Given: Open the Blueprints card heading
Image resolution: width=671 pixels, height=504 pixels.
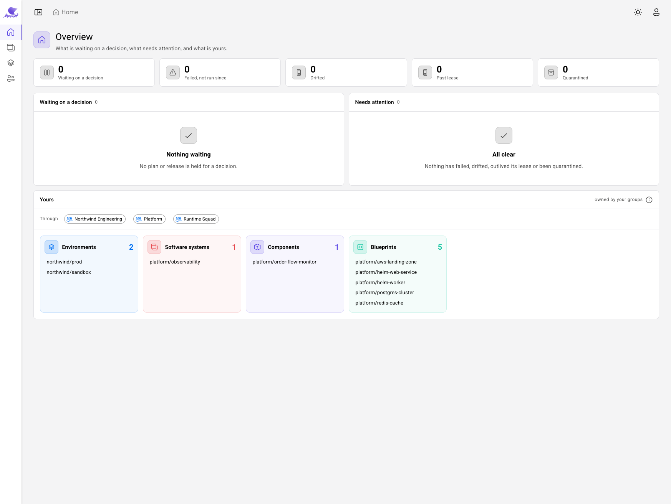Looking at the screenshot, I should pos(383,247).
